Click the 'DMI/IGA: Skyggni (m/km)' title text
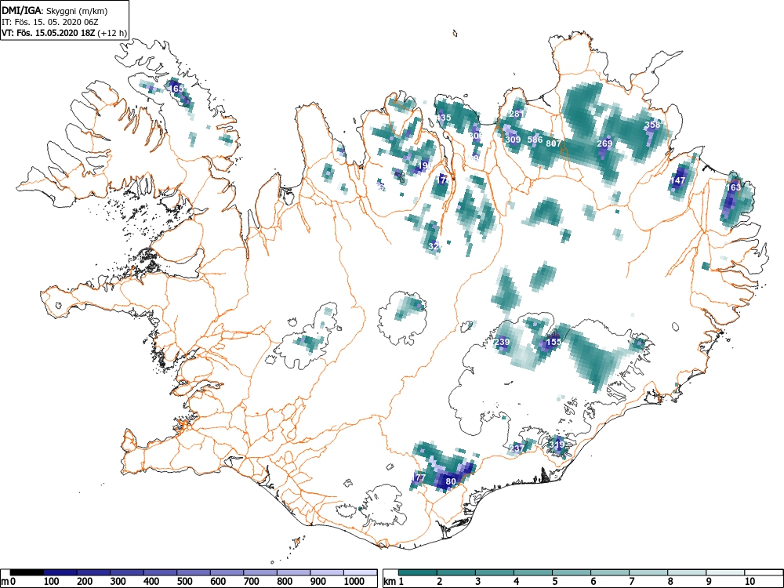The image size is (784, 588). 55,10
